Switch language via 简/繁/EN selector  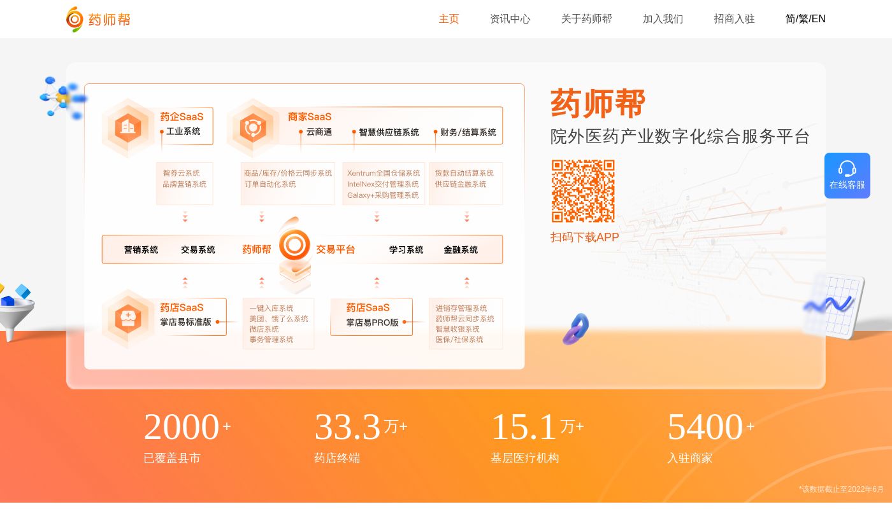[805, 19]
